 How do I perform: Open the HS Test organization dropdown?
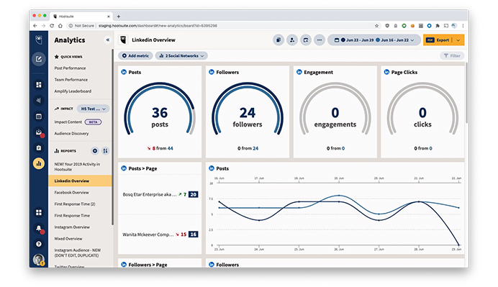pyautogui.click(x=93, y=109)
